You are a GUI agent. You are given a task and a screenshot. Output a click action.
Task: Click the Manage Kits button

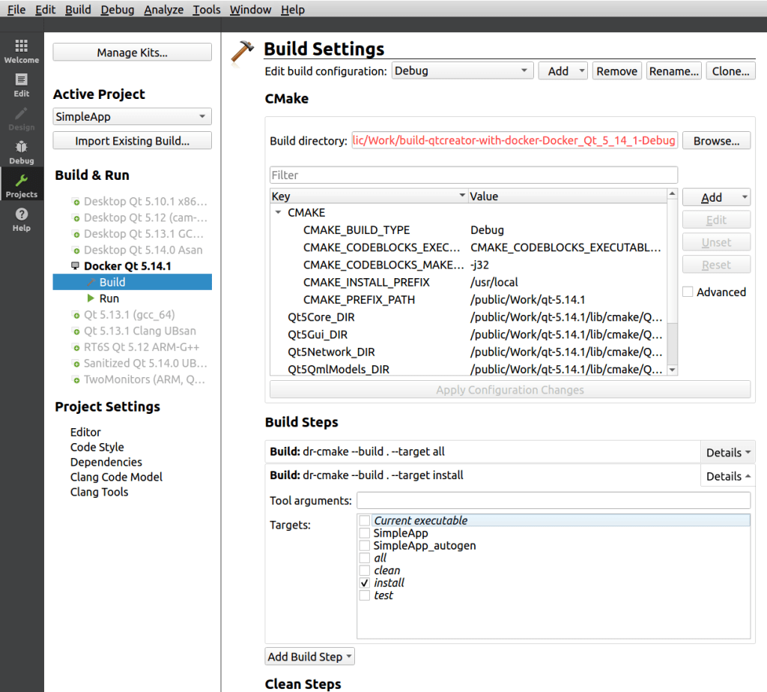click(132, 52)
